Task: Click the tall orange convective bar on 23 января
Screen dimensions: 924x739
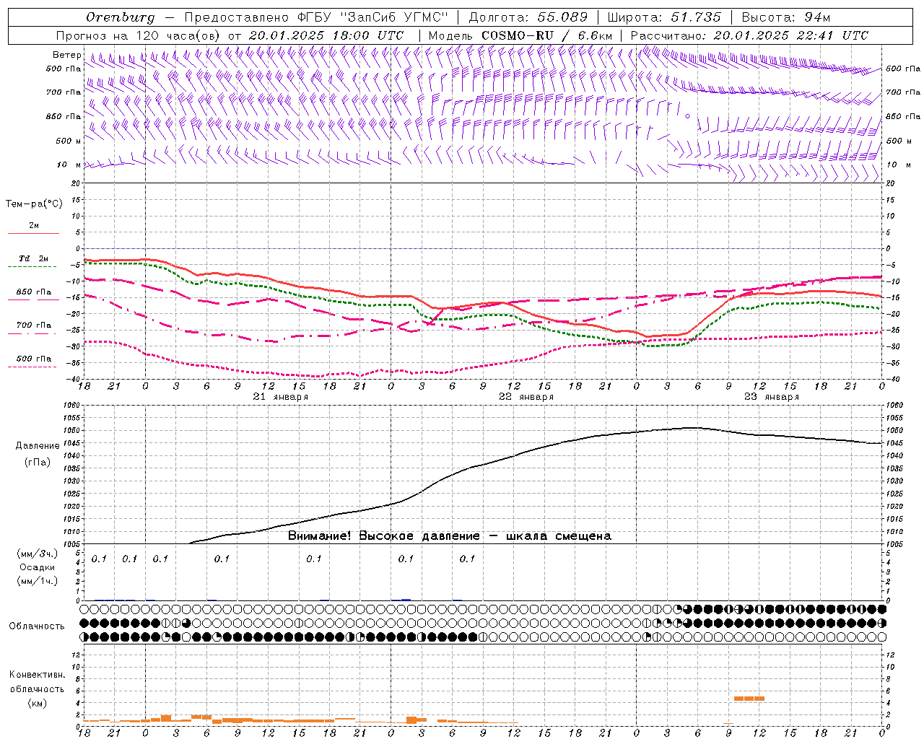Action: (749, 699)
